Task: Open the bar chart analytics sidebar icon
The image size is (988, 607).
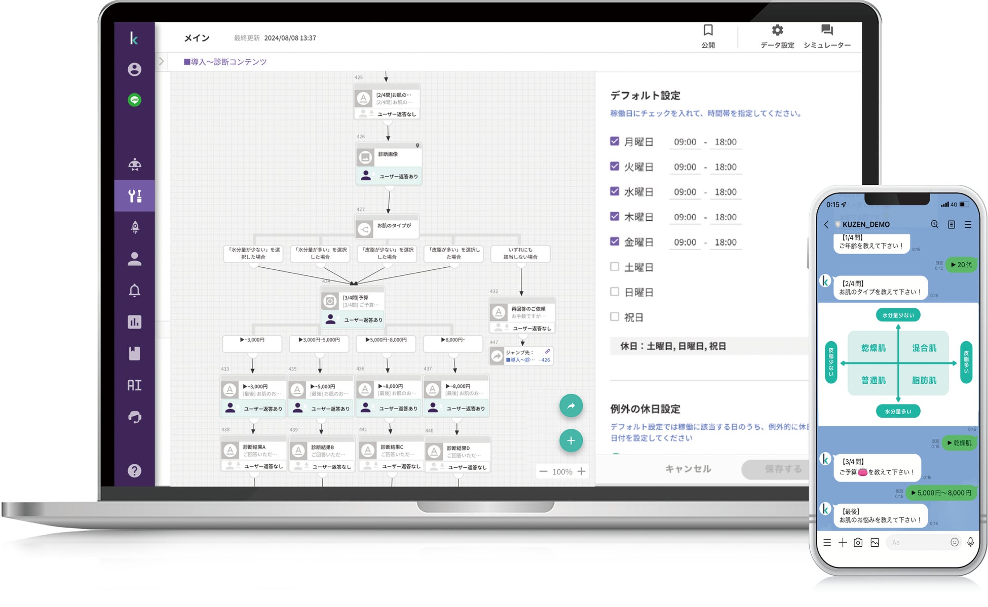Action: click(x=134, y=322)
